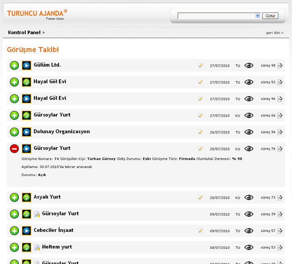Open the dropdown list next to Götür
292x264 pixels.
(257, 16)
